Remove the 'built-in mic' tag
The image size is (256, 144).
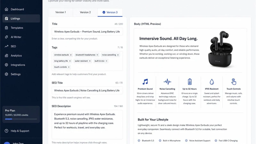(x=107, y=61)
